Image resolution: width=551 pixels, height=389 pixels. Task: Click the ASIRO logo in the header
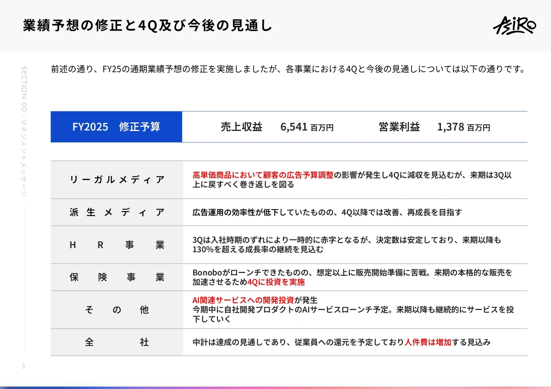click(514, 26)
